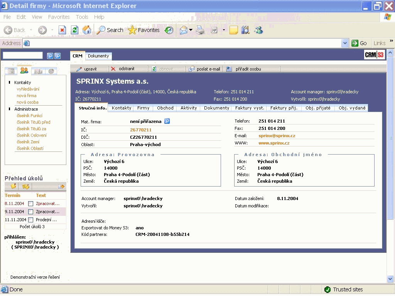Click the page scrollbar up arrow
This screenshot has height=296, width=395.
(x=390, y=52)
